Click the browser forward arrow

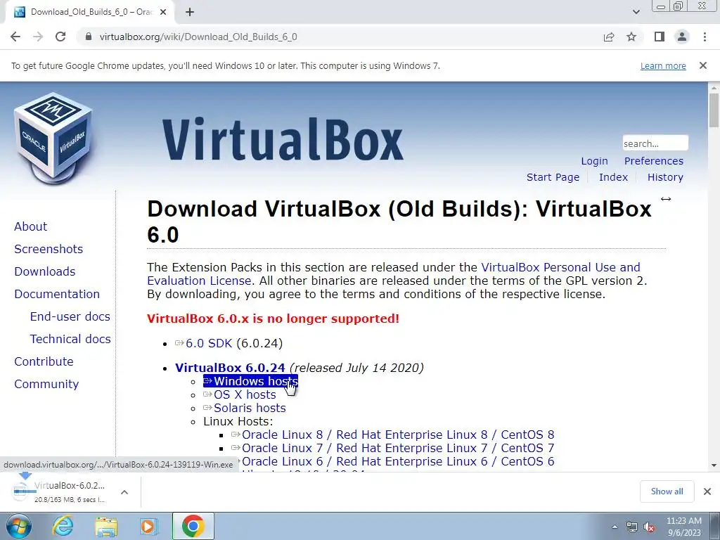tap(38, 37)
